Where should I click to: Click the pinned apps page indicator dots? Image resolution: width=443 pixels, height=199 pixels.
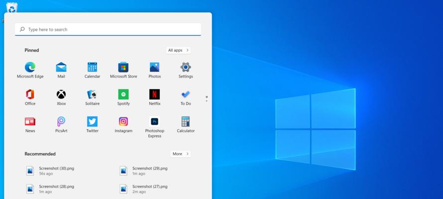point(207,99)
